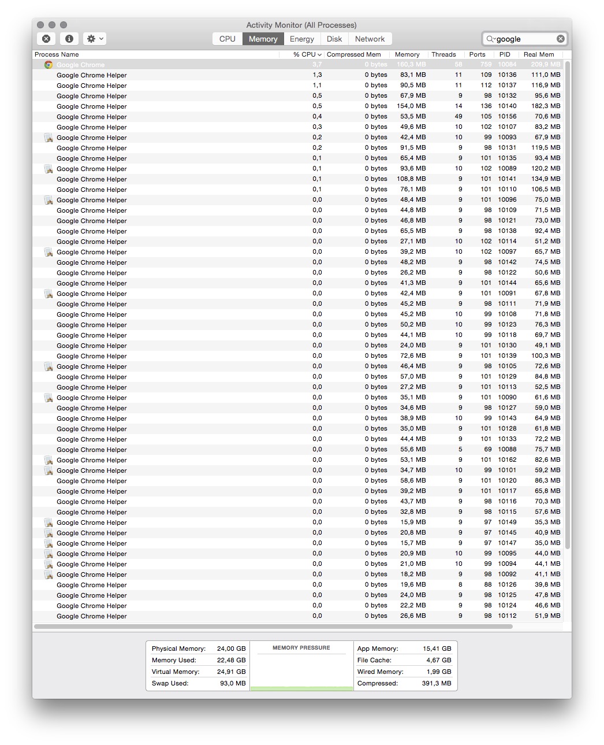
Task: Click the search field containing google
Action: 525,39
